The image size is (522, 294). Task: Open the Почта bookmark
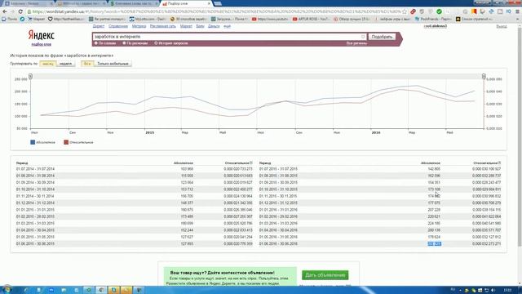point(9,19)
